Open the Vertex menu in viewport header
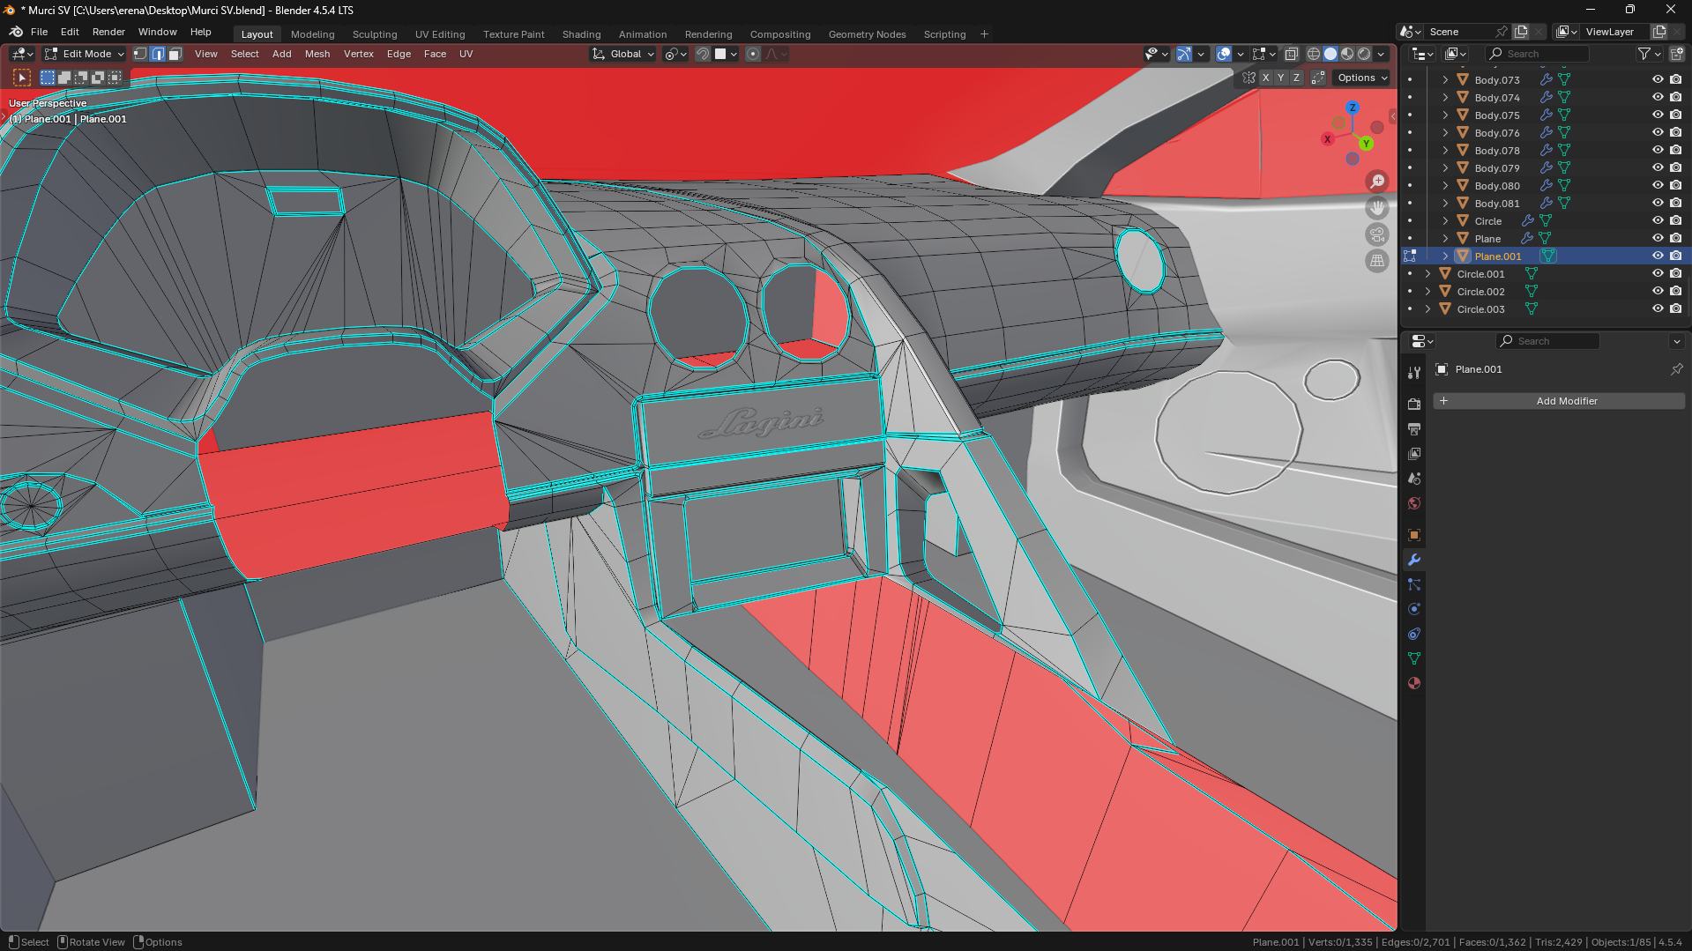1692x951 pixels. click(x=359, y=54)
